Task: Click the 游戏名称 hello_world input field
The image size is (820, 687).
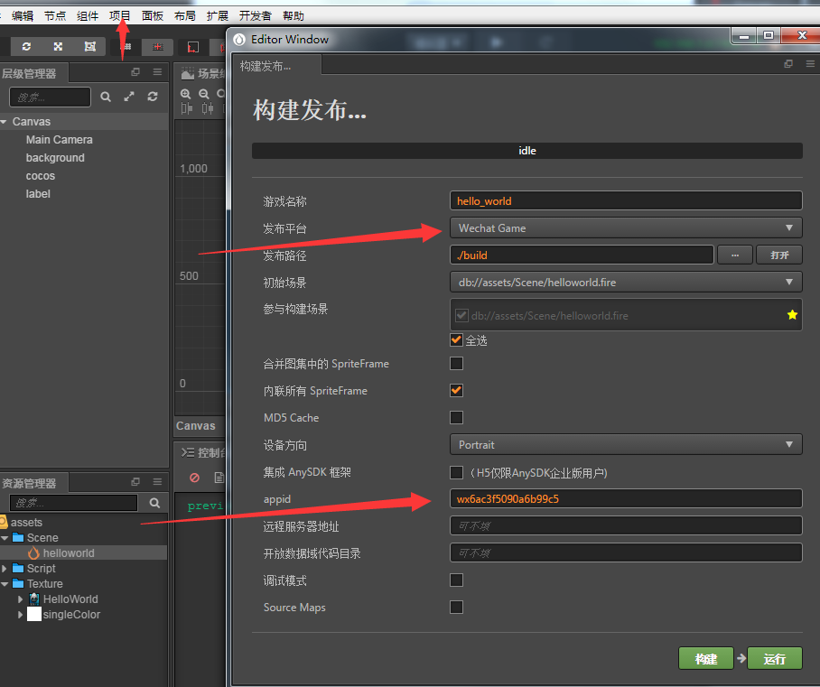Action: coord(626,200)
